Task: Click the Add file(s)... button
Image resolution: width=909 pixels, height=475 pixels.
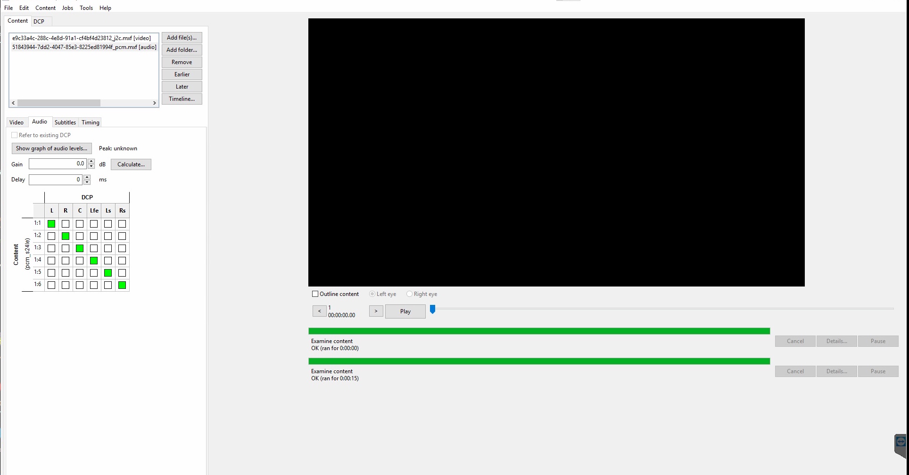Action: click(x=182, y=38)
